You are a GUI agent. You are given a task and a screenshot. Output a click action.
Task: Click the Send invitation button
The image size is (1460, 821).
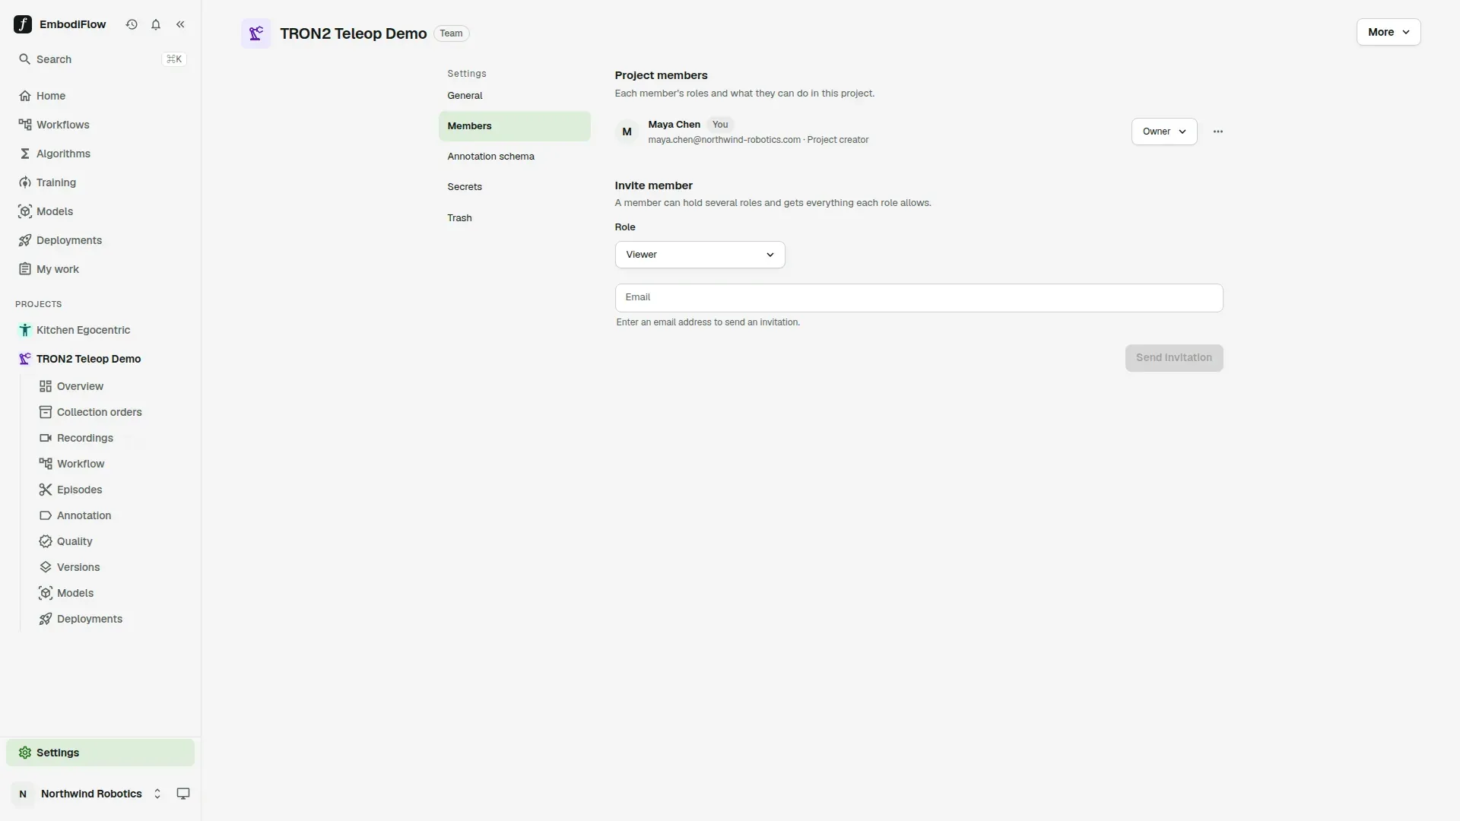coord(1174,358)
